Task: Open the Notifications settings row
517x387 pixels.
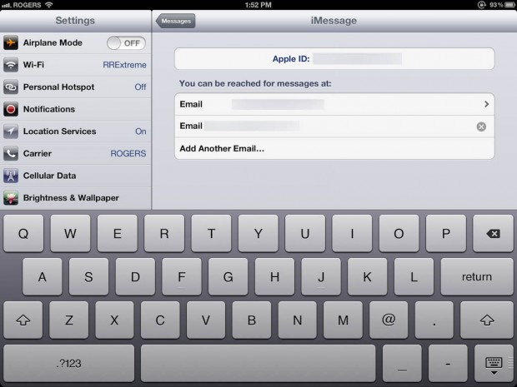Action: 76,109
